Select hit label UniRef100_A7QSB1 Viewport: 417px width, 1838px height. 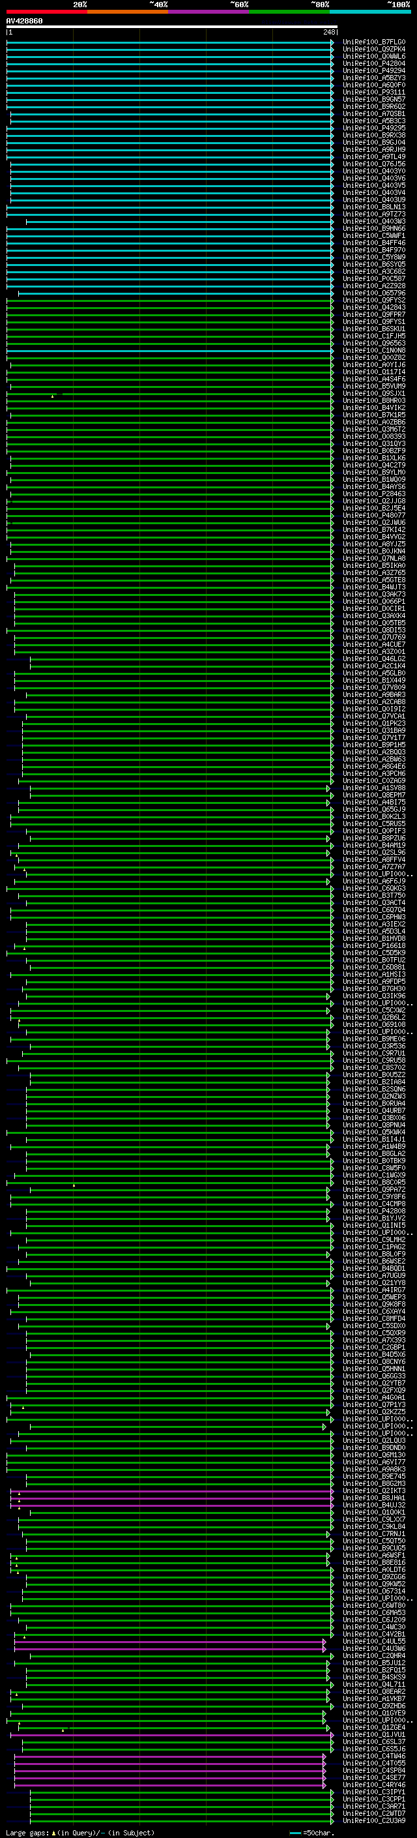pyautogui.click(x=374, y=113)
